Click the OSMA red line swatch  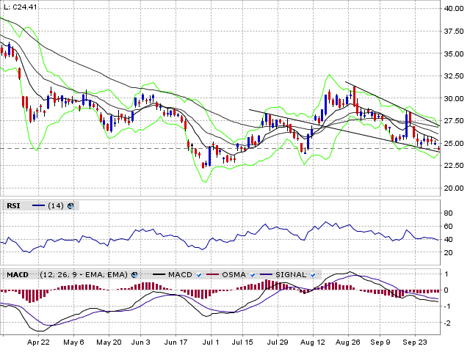point(214,274)
